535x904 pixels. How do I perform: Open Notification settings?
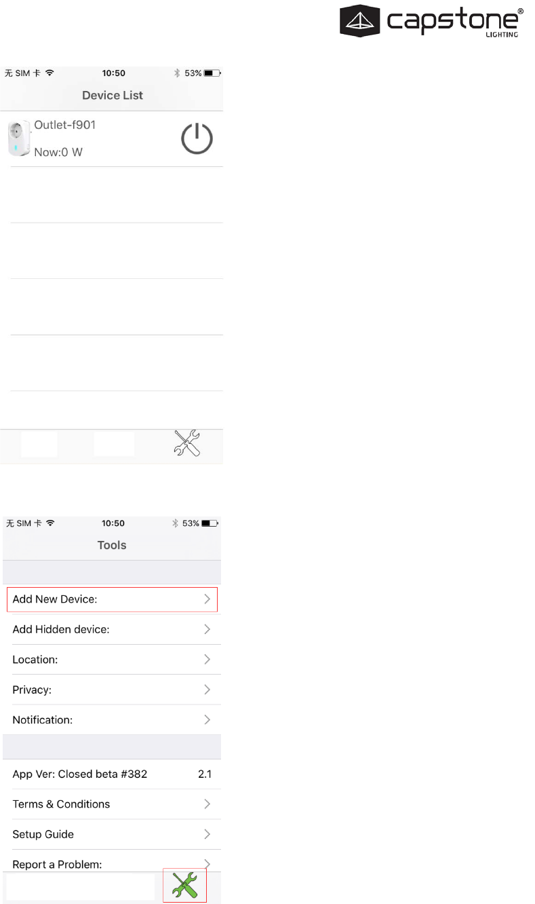(112, 719)
